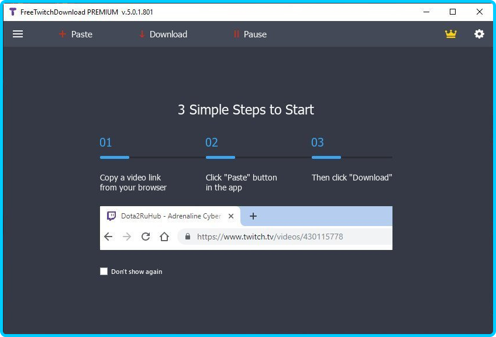Click the FreeTwitchDownload app logo in title bar
The height and width of the screenshot is (337, 496).
tap(12, 12)
